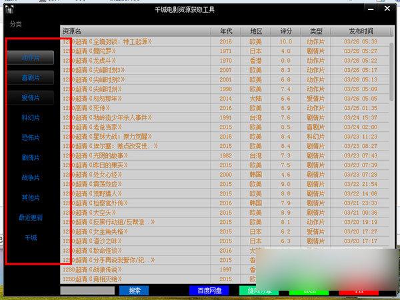Click the red button at bottom right

coord(359,291)
